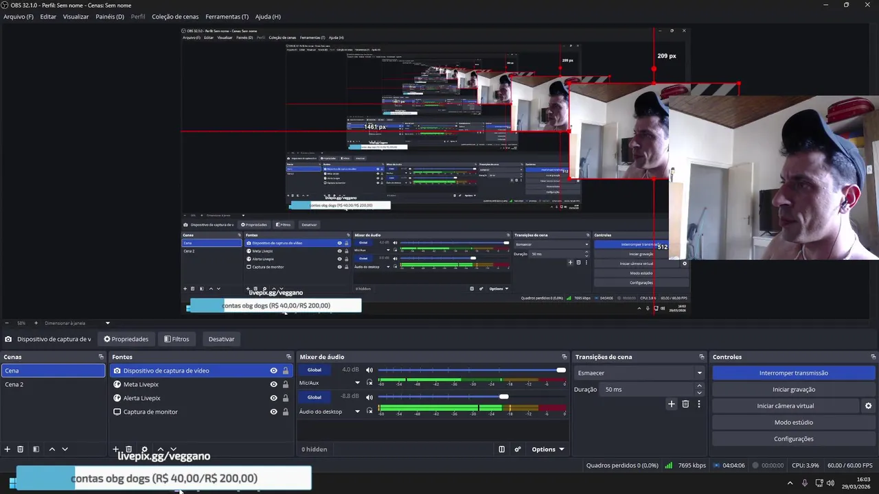The image size is (879, 494).
Task: Click the Mic/Aux volume slider handle
Action: click(x=561, y=370)
